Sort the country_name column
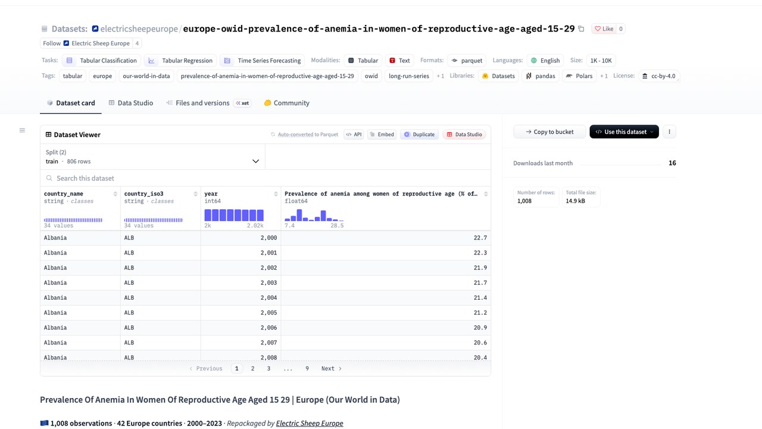 pos(115,194)
